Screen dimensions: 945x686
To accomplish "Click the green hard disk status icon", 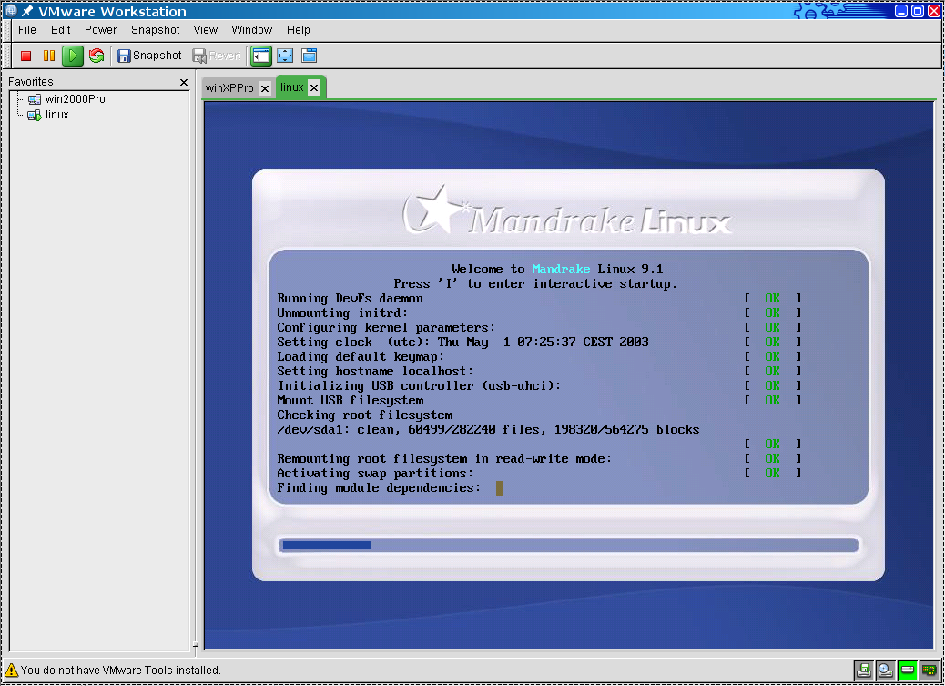I will click(x=907, y=670).
